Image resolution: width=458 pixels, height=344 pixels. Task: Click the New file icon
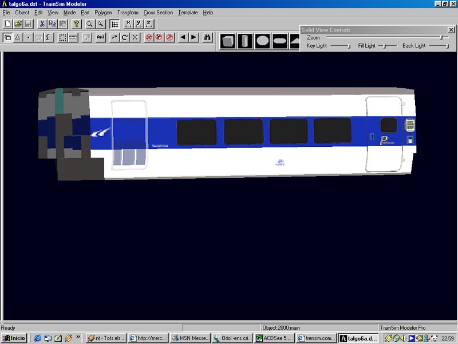[x=7, y=24]
